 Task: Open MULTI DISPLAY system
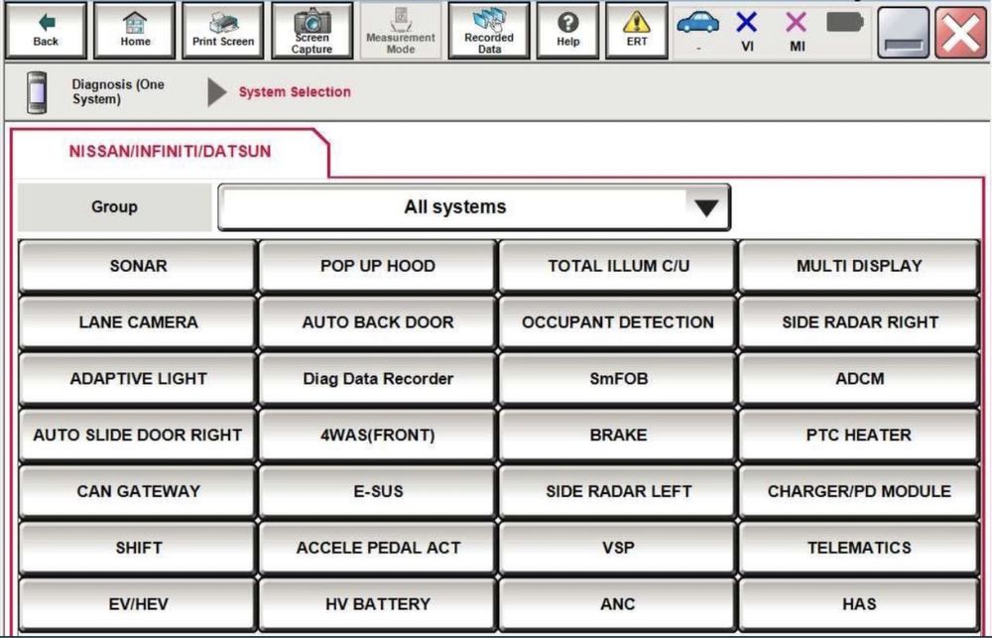point(859,266)
